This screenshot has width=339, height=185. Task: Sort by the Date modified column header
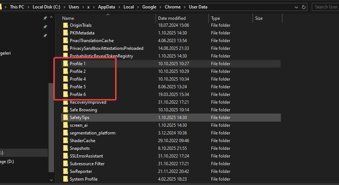pos(172,18)
